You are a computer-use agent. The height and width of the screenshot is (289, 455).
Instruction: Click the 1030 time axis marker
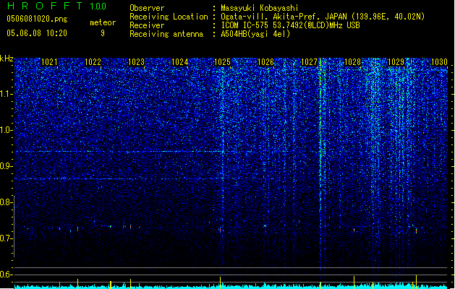(x=439, y=62)
